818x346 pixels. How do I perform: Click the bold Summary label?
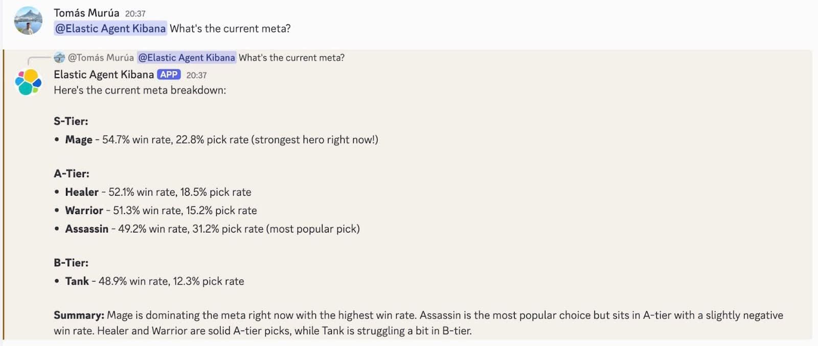(79, 315)
